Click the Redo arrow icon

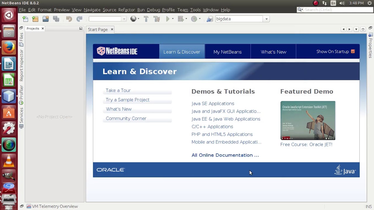[79, 19]
